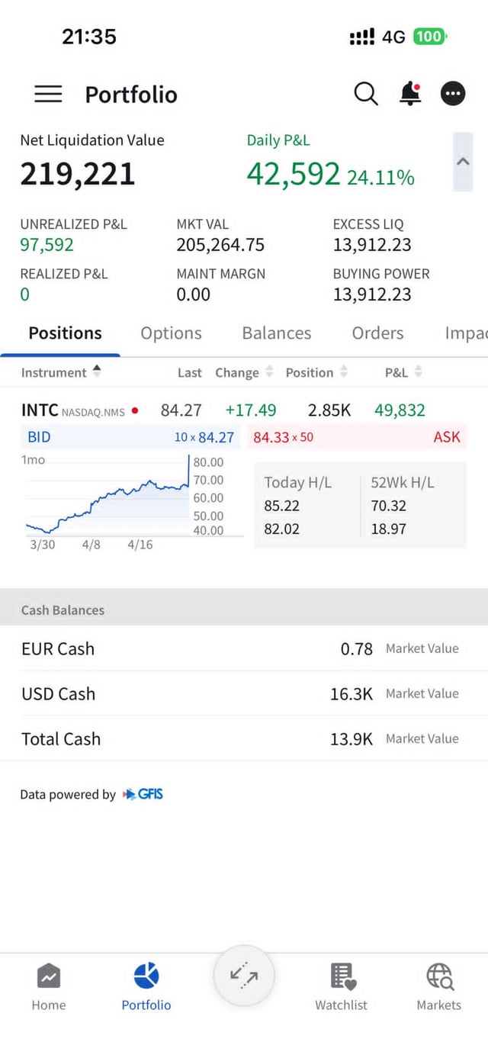Sort by Position column

click(x=316, y=372)
